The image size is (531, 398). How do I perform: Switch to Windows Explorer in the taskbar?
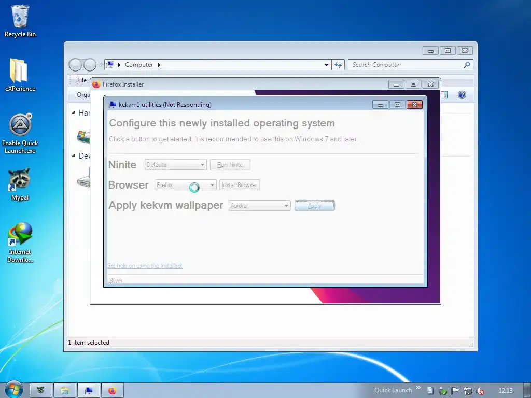(65, 391)
